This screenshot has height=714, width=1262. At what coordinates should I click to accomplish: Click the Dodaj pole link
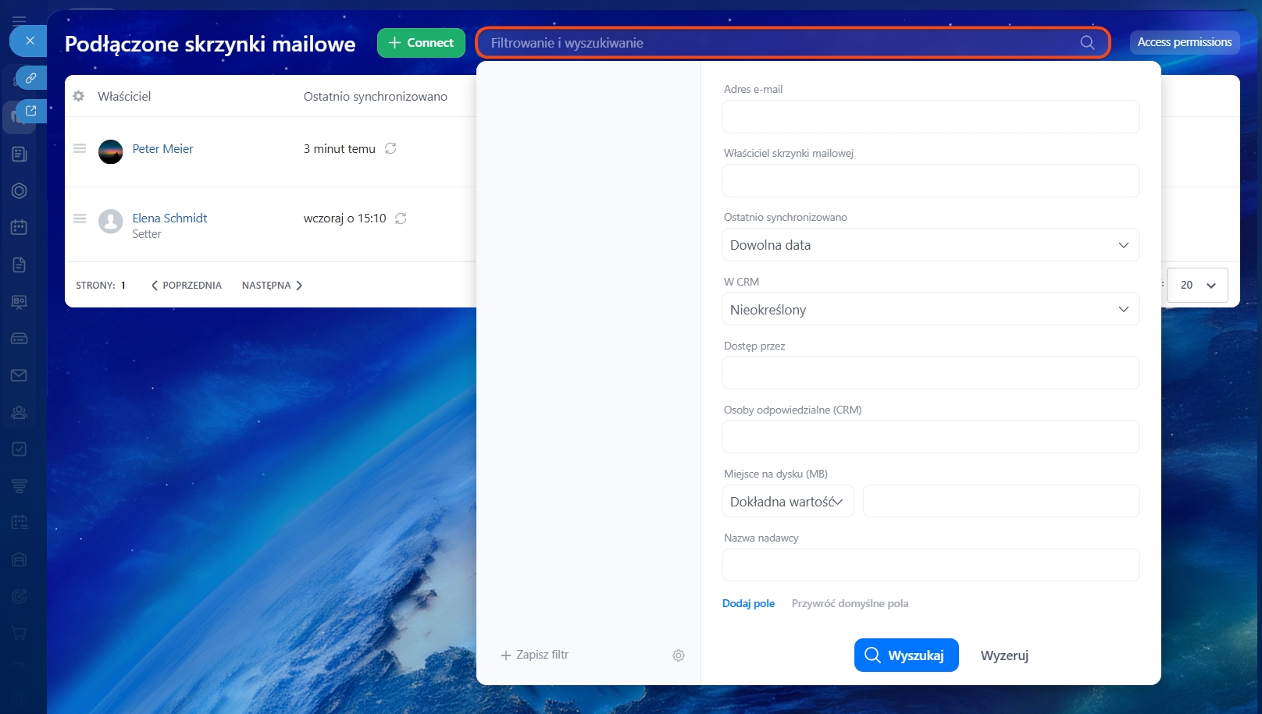click(748, 603)
